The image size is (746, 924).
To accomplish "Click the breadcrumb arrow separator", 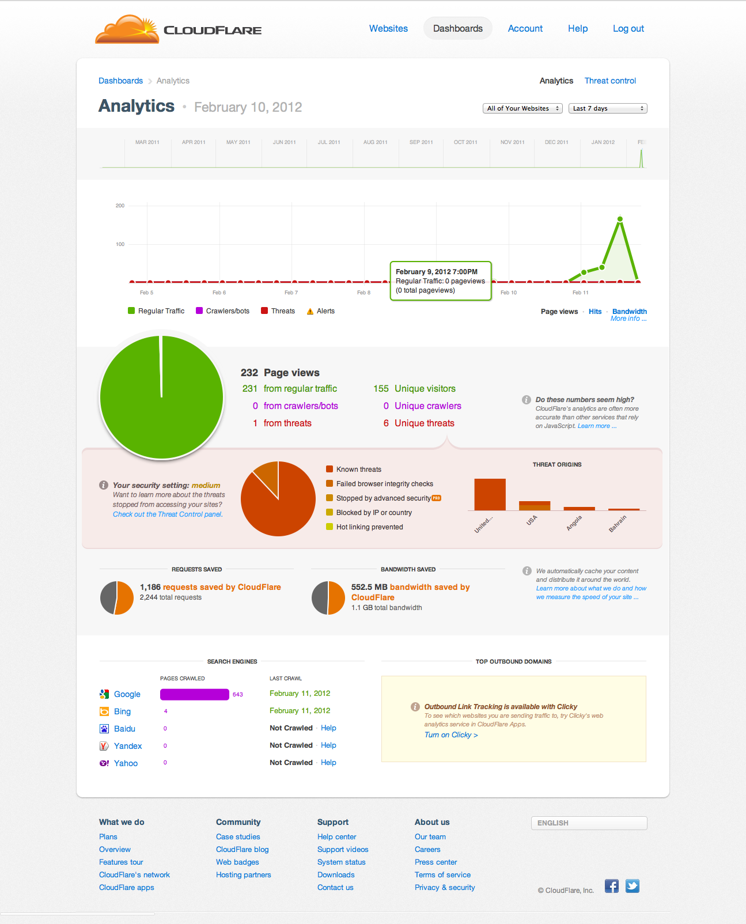I will [150, 81].
